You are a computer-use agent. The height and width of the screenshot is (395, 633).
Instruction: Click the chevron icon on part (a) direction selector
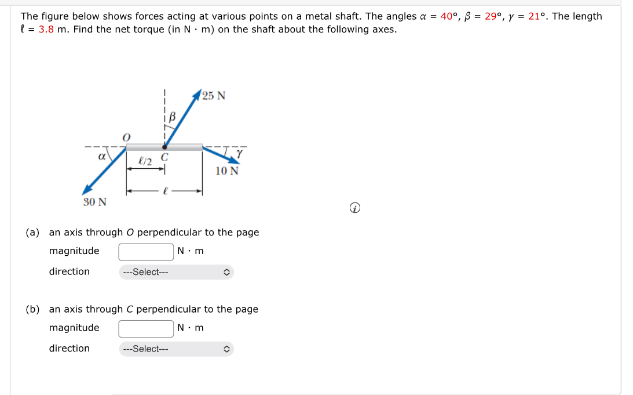pyautogui.click(x=226, y=271)
